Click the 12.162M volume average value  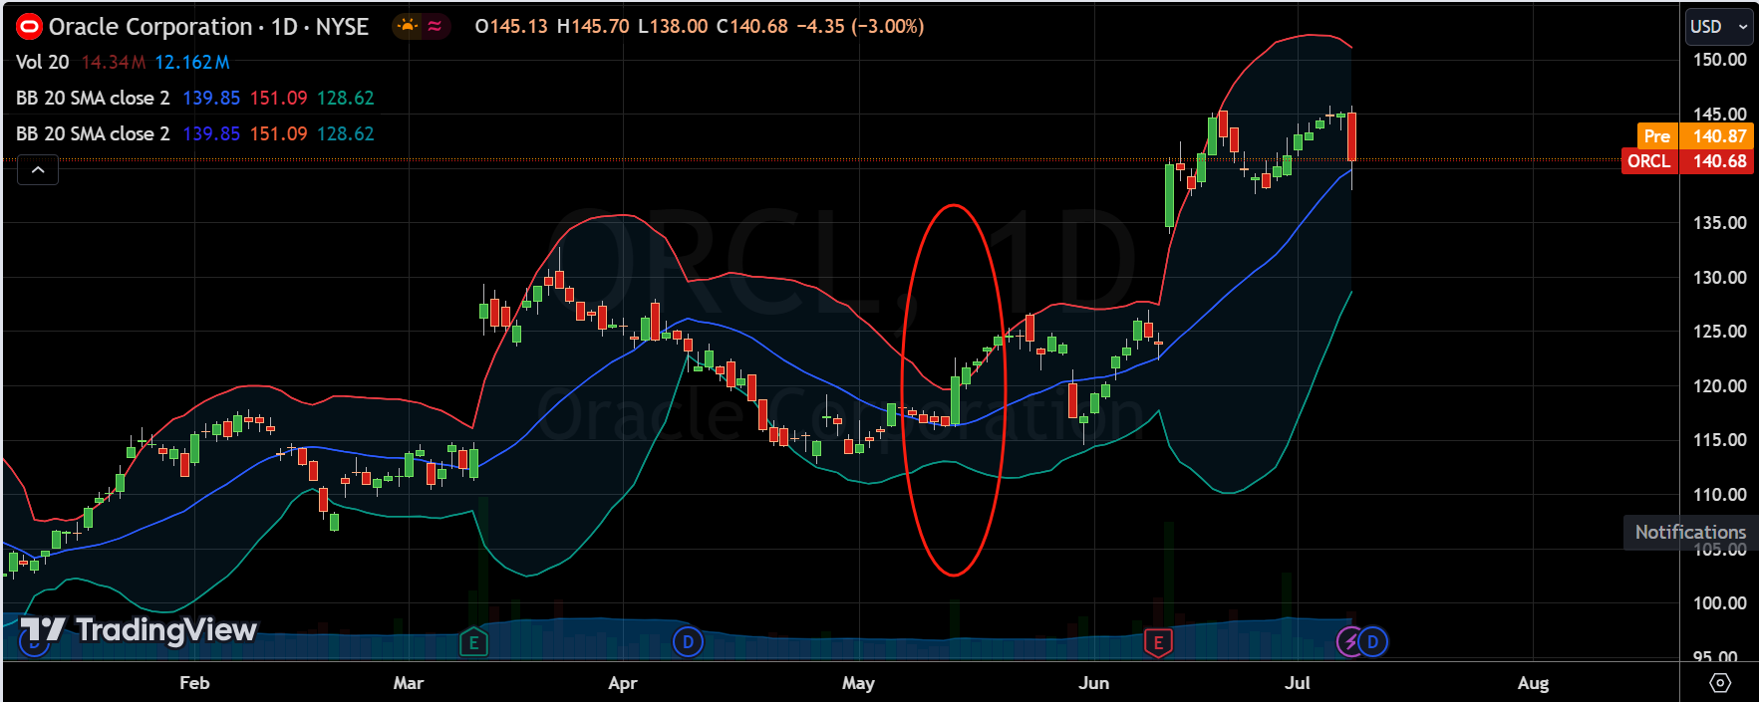tap(192, 62)
